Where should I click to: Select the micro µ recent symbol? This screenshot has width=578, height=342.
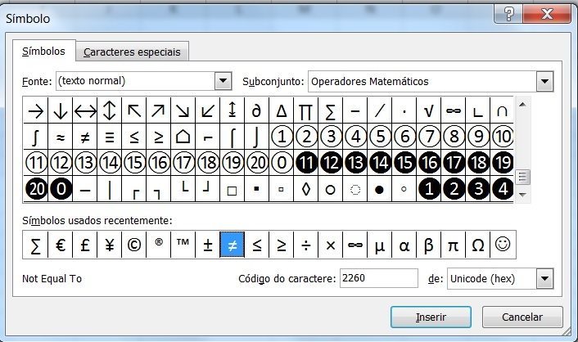click(380, 245)
